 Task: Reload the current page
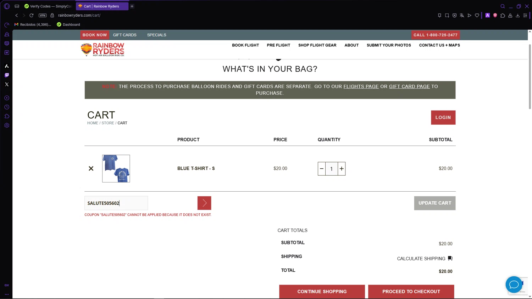click(x=32, y=16)
